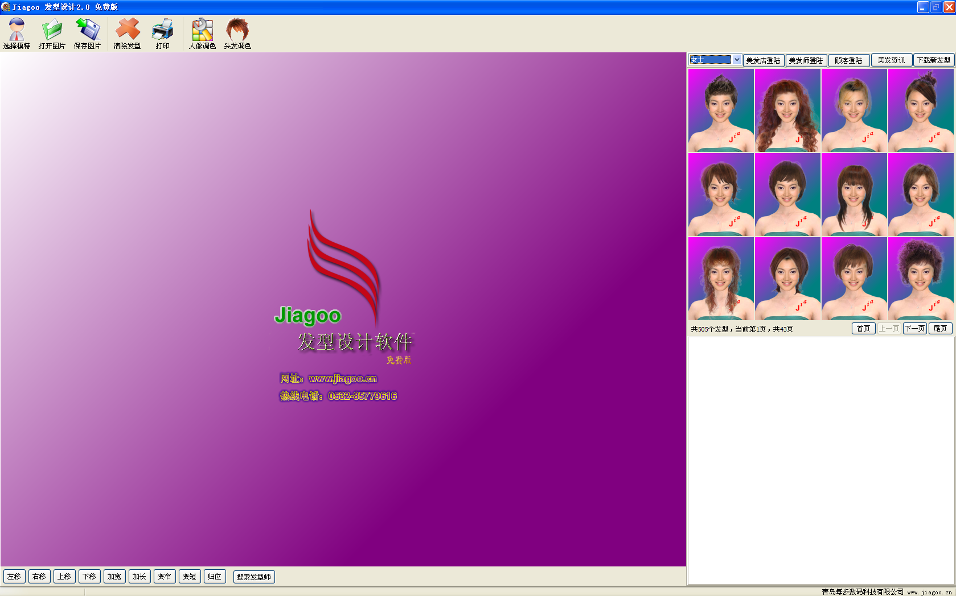Narrow hairstyle with 变窄 button
This screenshot has width=956, height=596.
coord(165,577)
